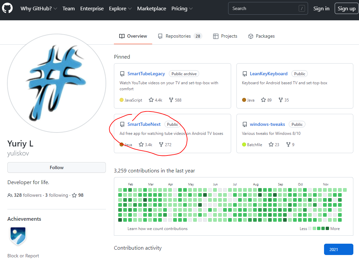359x260 pixels.
Task: Click the JavaScript language color dot
Action: click(122, 100)
